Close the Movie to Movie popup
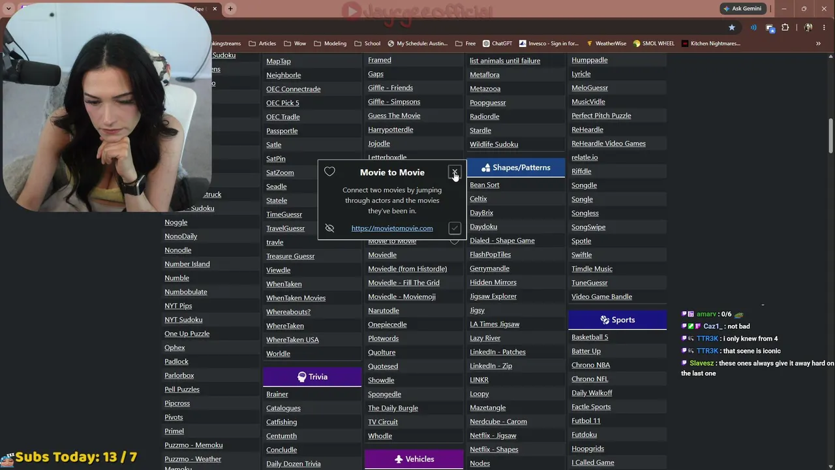835x470 pixels. point(455,172)
